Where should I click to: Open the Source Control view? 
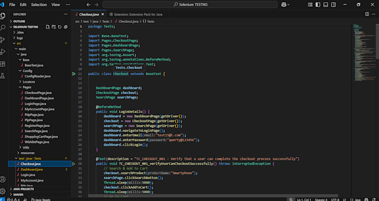pos(3,40)
